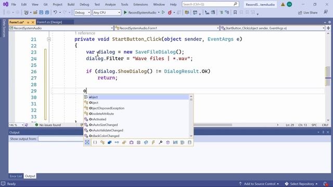Click the Undo arrow icon
This screenshot has height=187, width=333.
(x=55, y=12)
